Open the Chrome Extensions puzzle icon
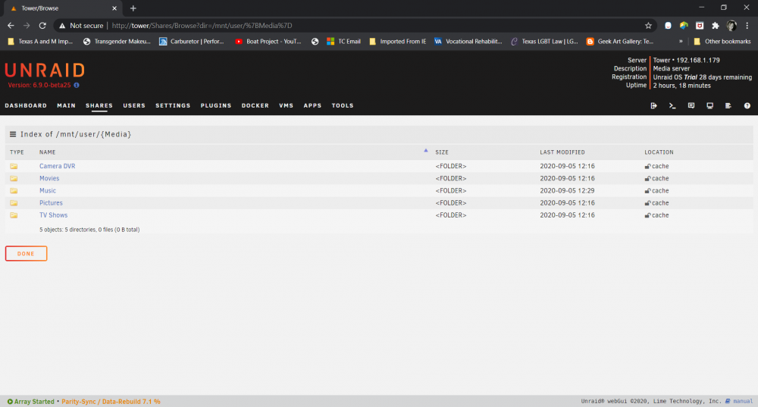This screenshot has height=407, width=758. (x=716, y=26)
